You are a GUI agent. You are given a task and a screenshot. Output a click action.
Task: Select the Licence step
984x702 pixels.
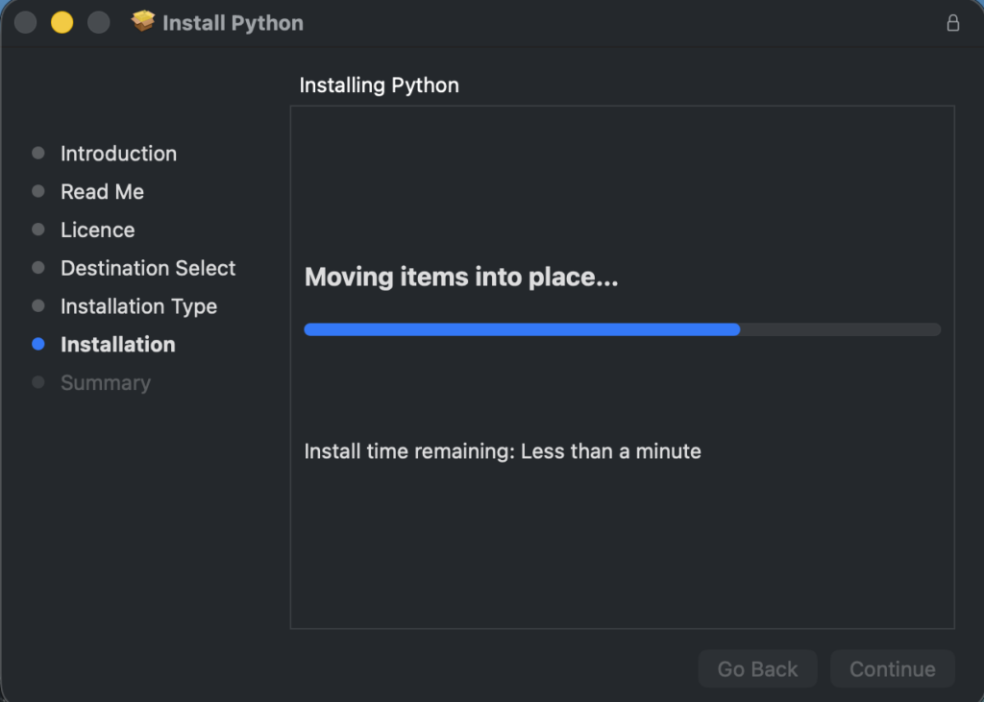[98, 230]
